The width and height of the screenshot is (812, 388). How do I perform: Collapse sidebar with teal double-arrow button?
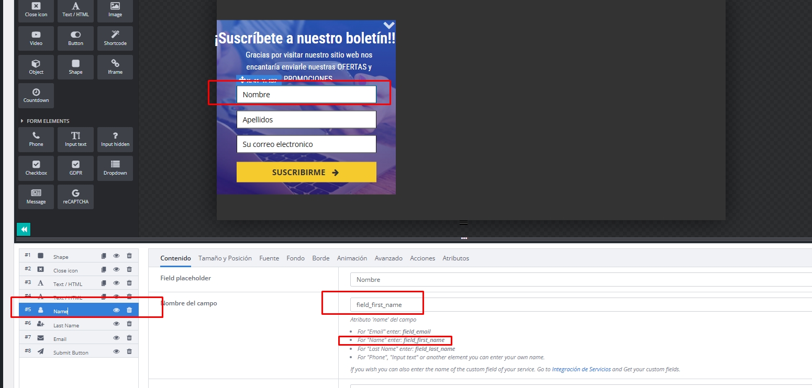[24, 229]
